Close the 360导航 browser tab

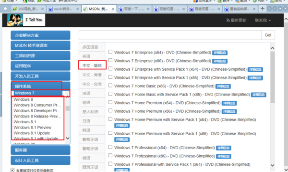pyautogui.click(x=42, y=9)
